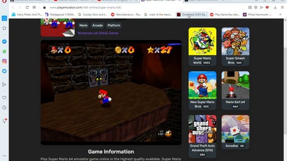Click the padlock site security icon
The width and height of the screenshot is (287, 161).
click(x=44, y=7)
